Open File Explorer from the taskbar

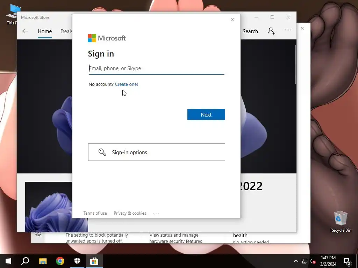pos(43,261)
